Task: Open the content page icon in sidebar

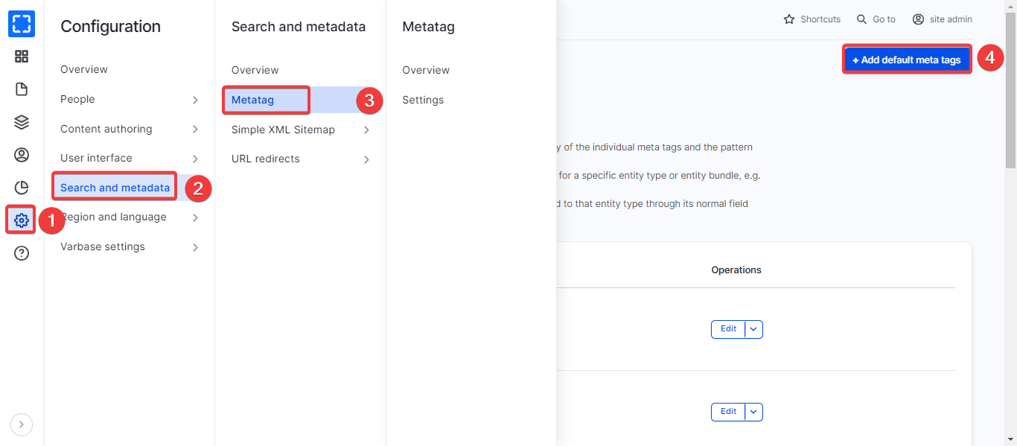Action: point(22,89)
